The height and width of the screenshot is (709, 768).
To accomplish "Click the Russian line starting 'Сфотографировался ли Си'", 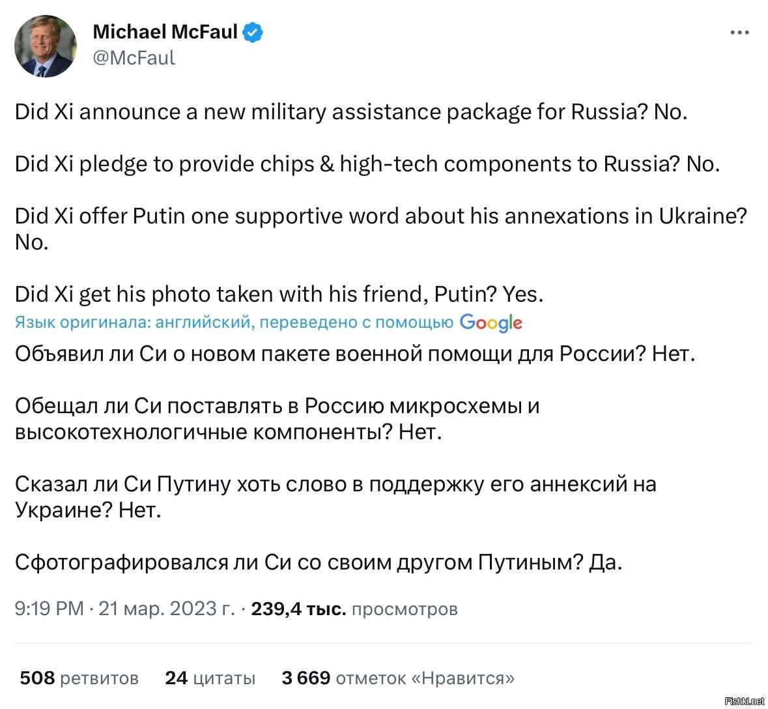I will point(319,562).
